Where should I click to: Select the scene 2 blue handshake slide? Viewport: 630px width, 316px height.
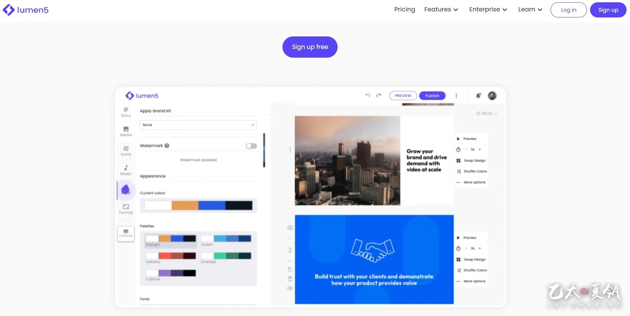coord(374,259)
